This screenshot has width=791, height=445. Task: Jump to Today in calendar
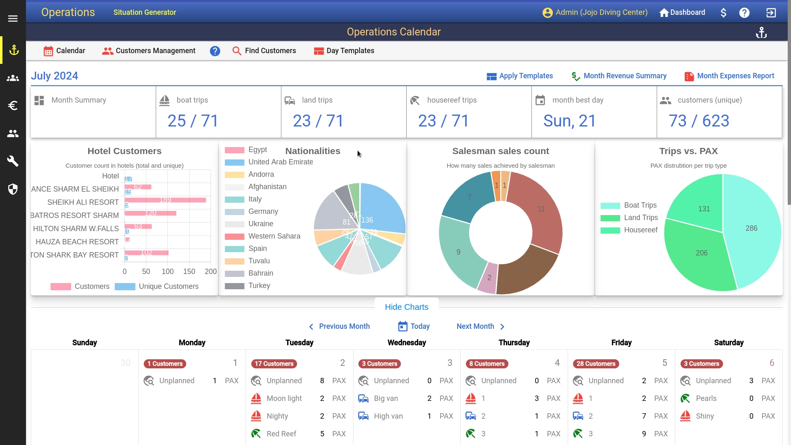point(414,327)
